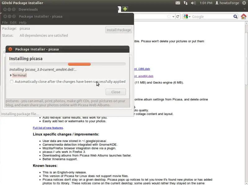
Task: Open the howtoforge user menu
Action: tap(227, 3)
